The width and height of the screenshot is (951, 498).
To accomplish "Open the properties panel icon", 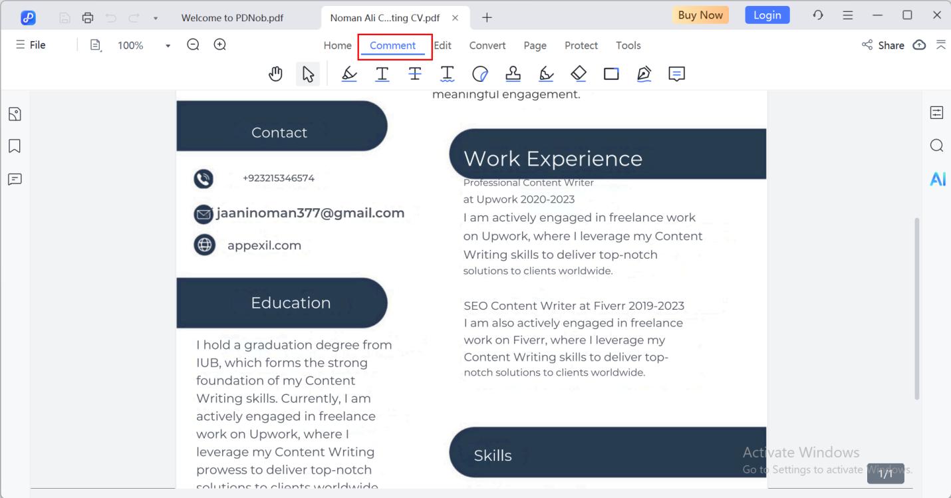I will coord(936,113).
